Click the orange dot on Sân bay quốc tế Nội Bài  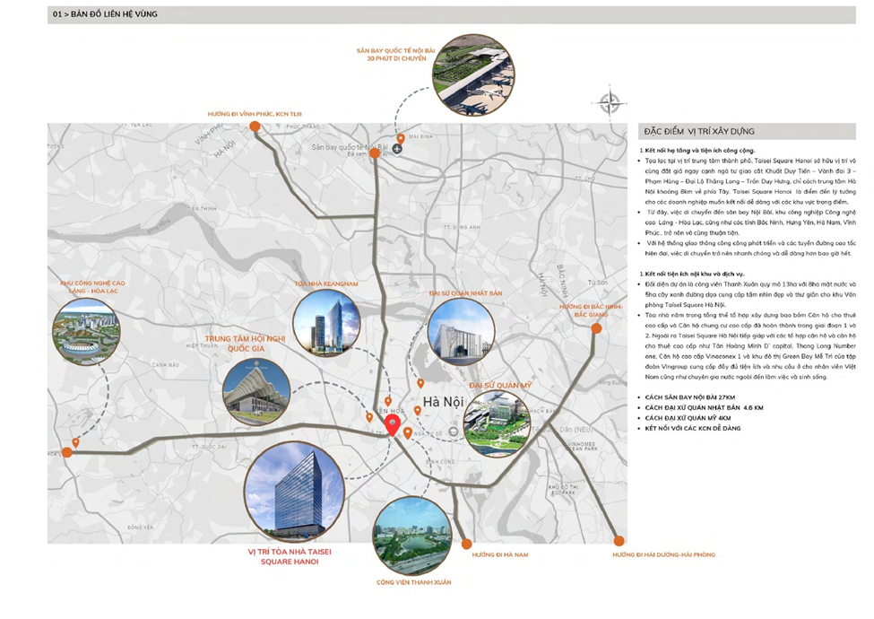375,153
